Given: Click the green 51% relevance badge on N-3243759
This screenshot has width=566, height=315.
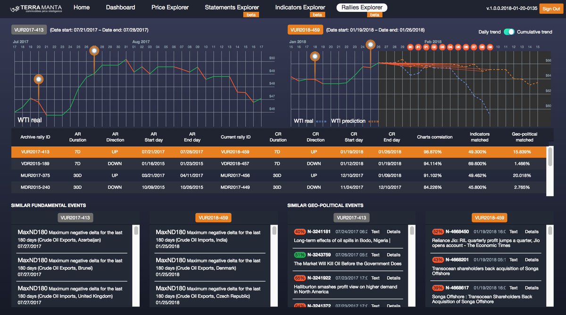Looking at the screenshot, I should 299,255.
